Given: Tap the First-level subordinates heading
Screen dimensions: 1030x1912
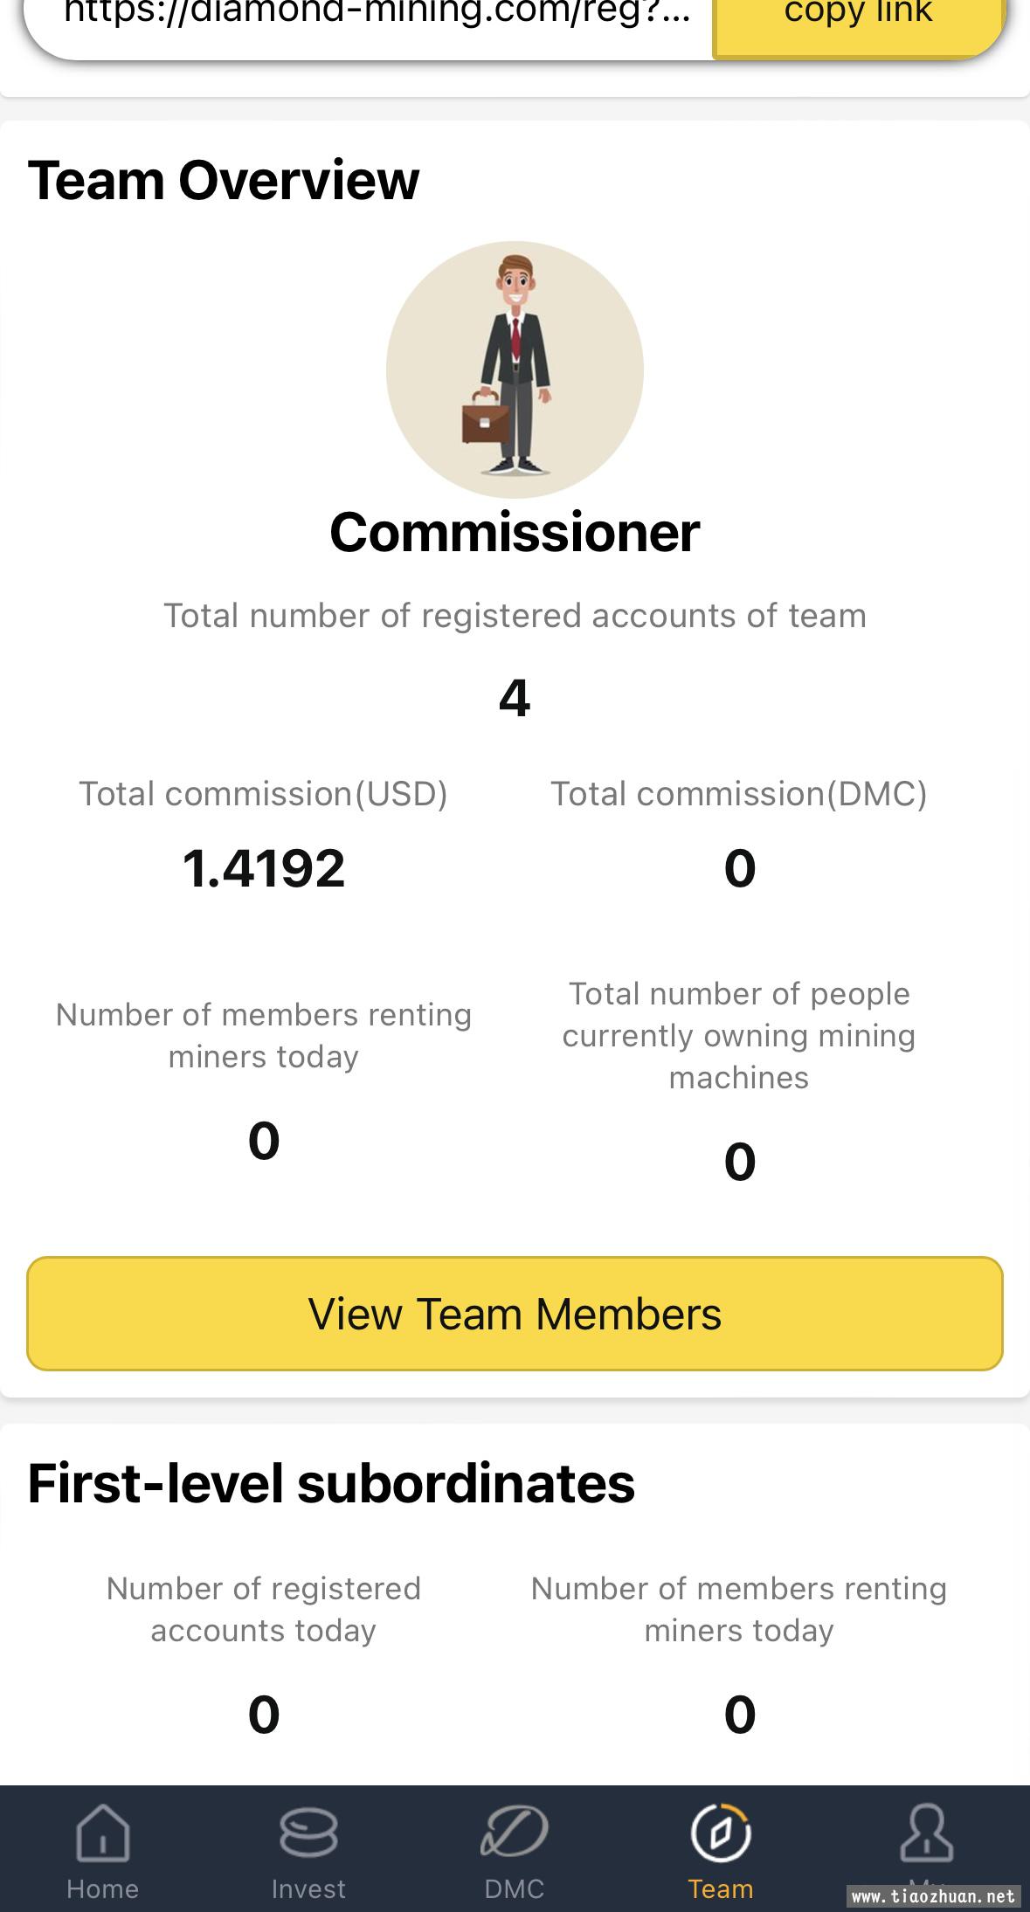Looking at the screenshot, I should tap(331, 1483).
